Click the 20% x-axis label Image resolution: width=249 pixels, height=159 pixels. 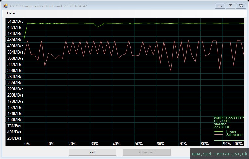tap(73, 144)
